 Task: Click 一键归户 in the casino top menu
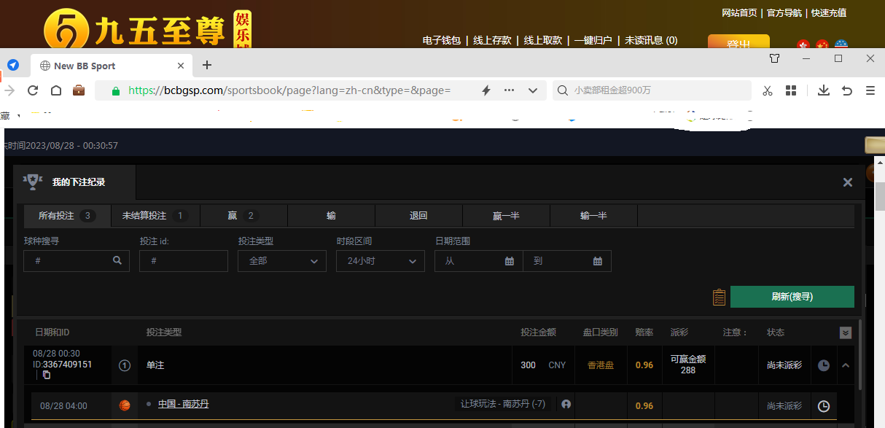pyautogui.click(x=593, y=41)
